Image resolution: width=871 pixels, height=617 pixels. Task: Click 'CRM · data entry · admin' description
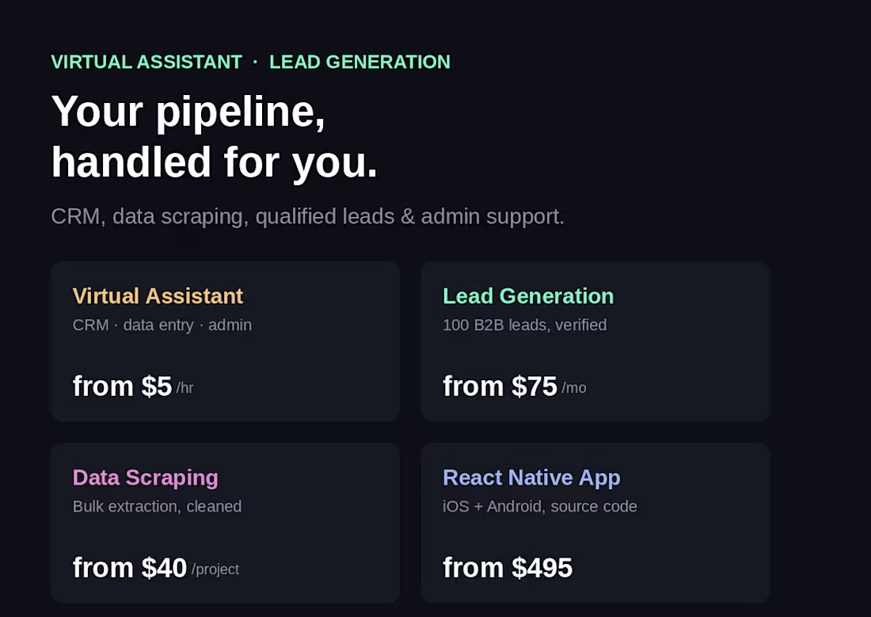click(162, 326)
